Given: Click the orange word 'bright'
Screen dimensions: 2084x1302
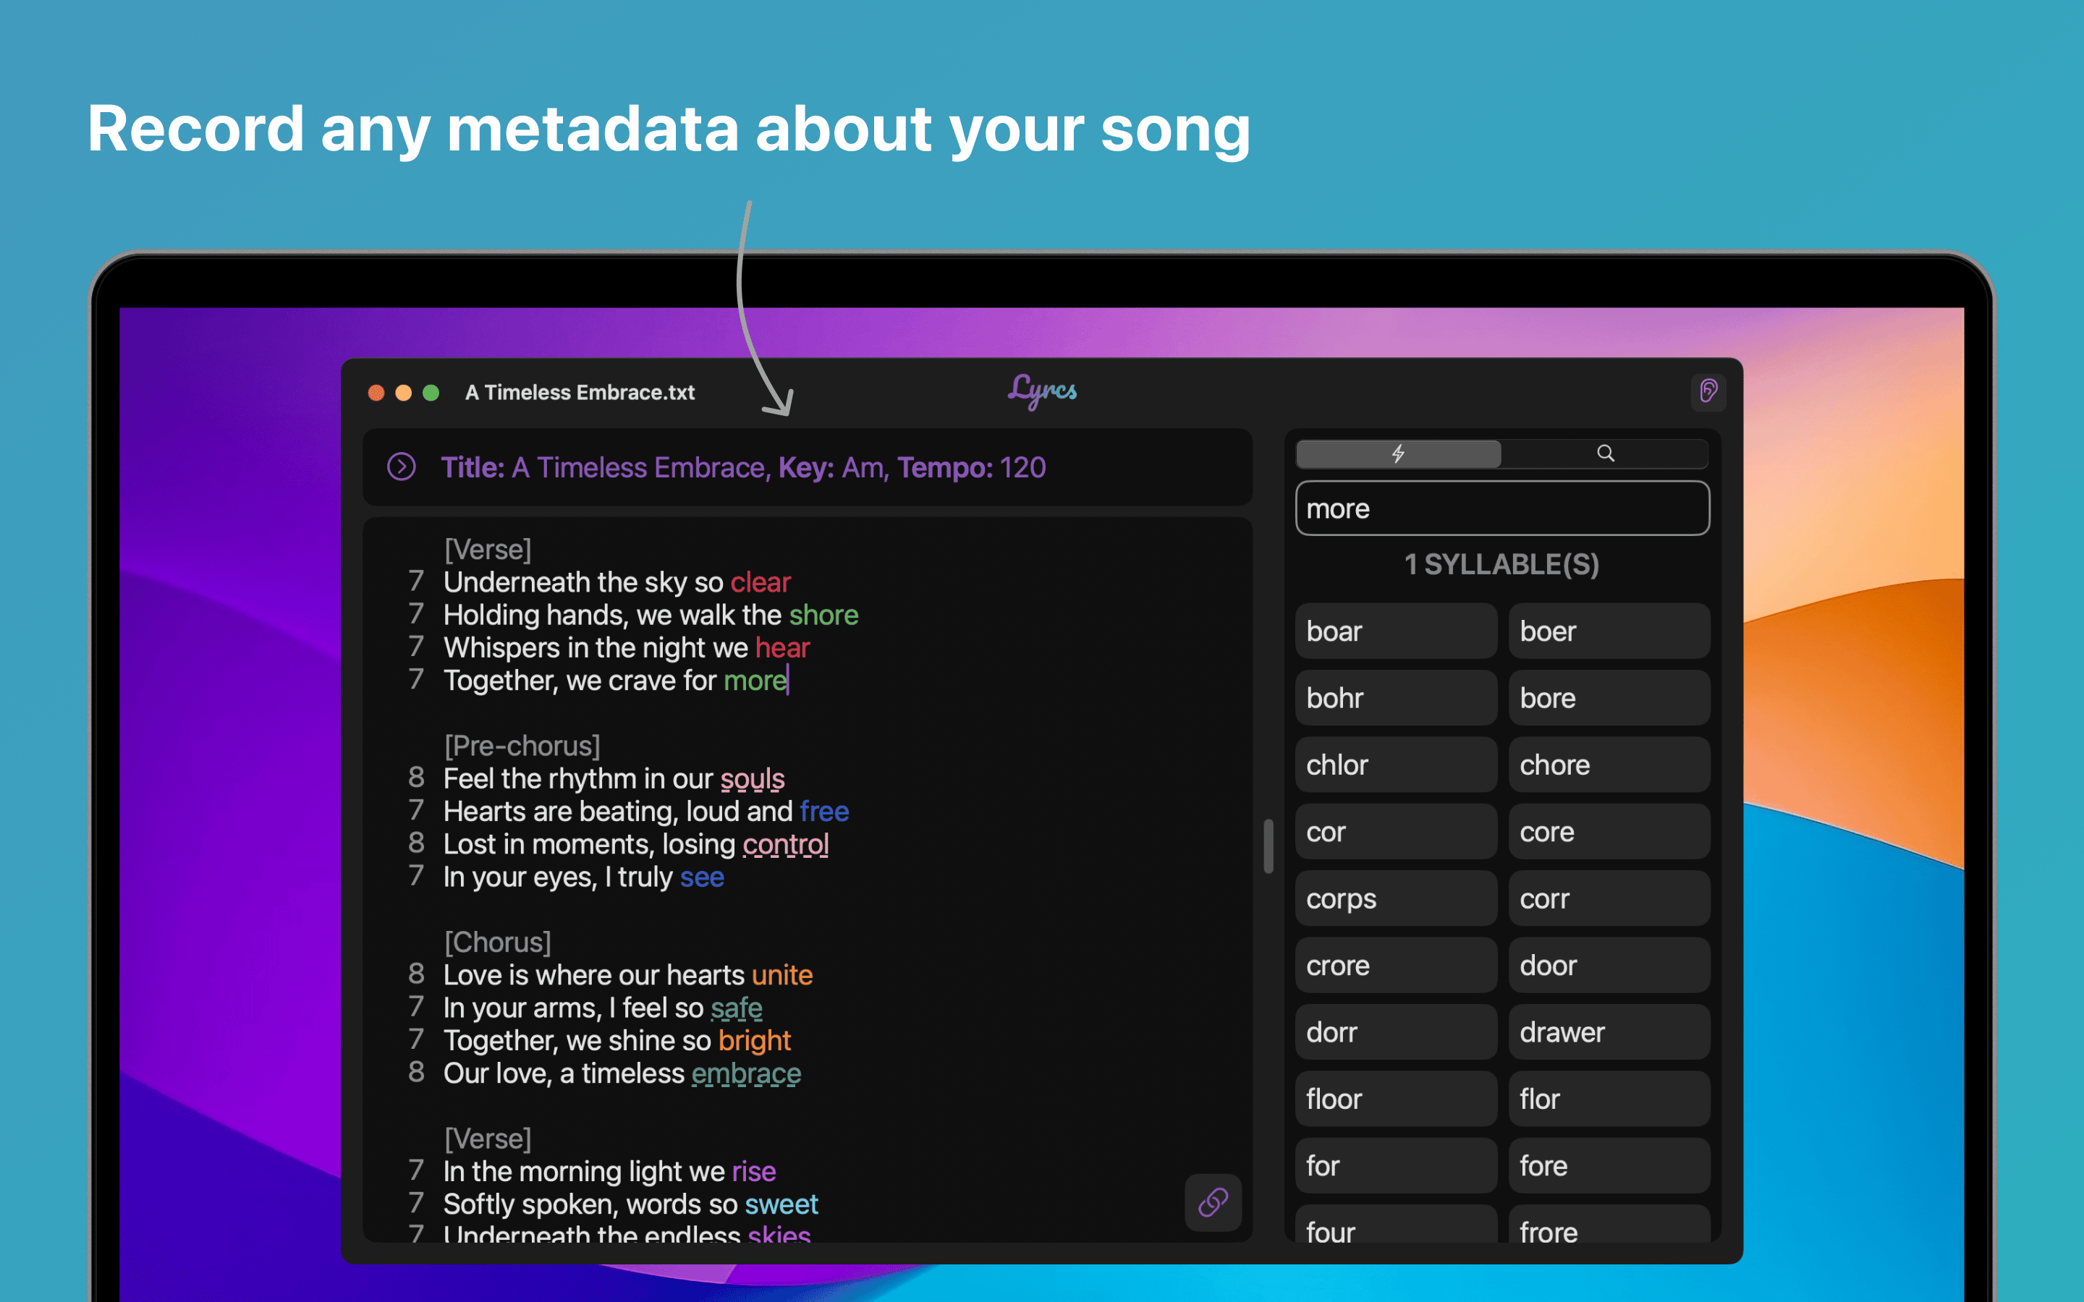Looking at the screenshot, I should (755, 1040).
